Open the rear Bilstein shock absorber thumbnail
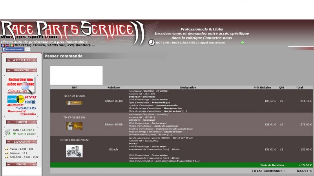Viewport: 314px width, 176px height. (x=74, y=103)
